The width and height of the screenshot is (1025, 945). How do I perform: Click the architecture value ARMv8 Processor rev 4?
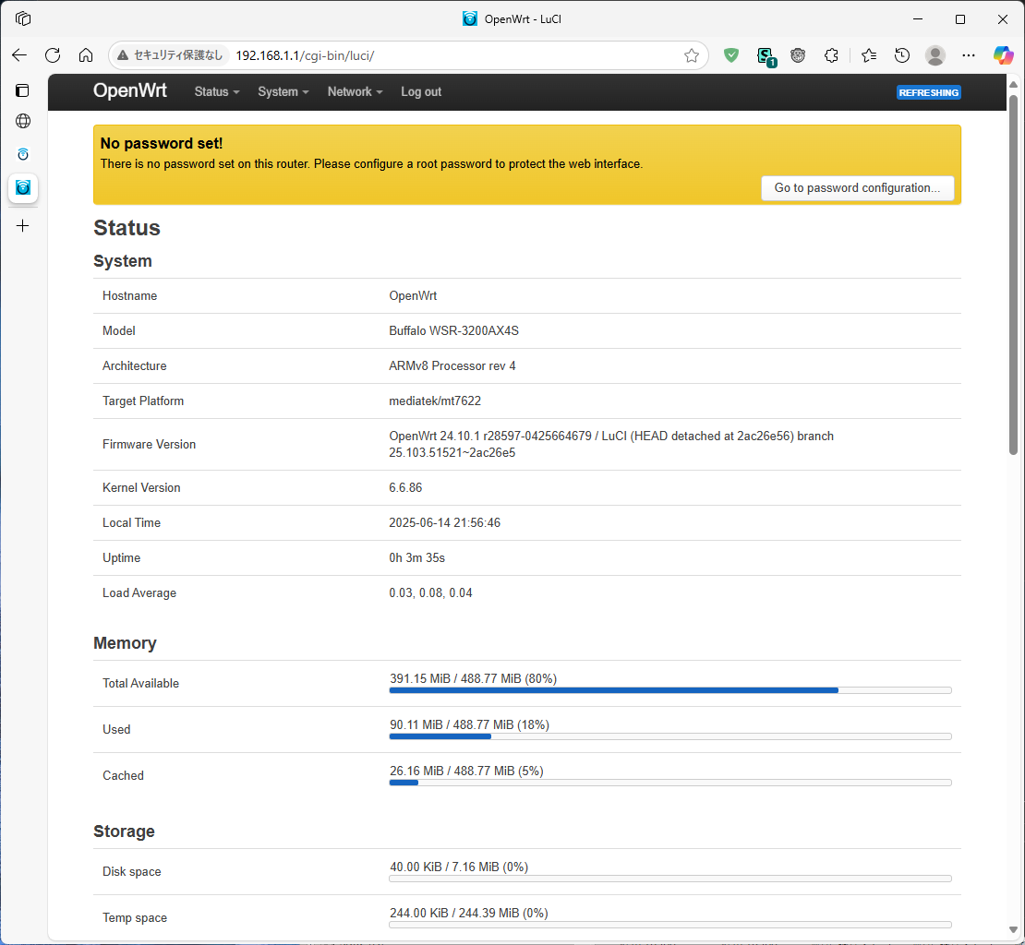(x=452, y=365)
